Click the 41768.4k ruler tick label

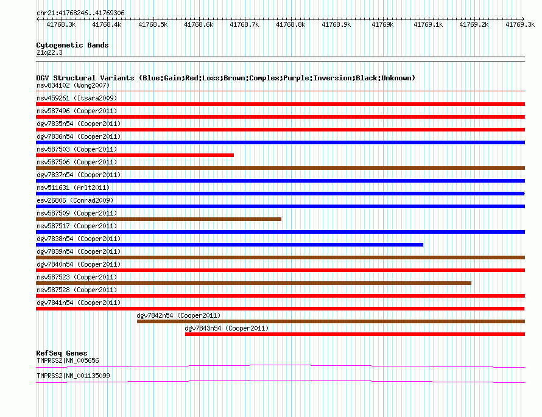tap(107, 24)
